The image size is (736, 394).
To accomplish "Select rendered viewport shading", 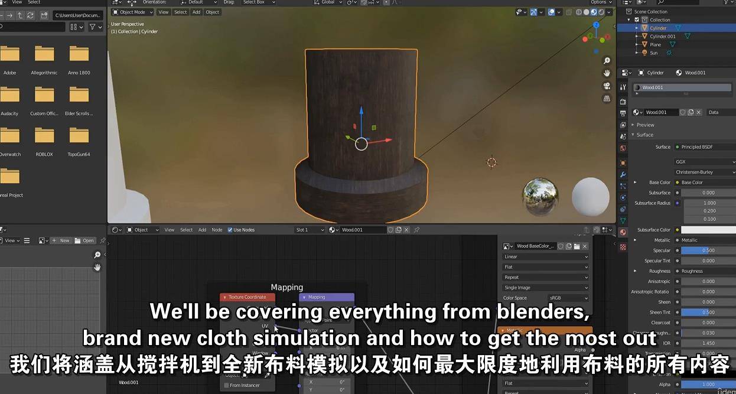I will coord(601,12).
